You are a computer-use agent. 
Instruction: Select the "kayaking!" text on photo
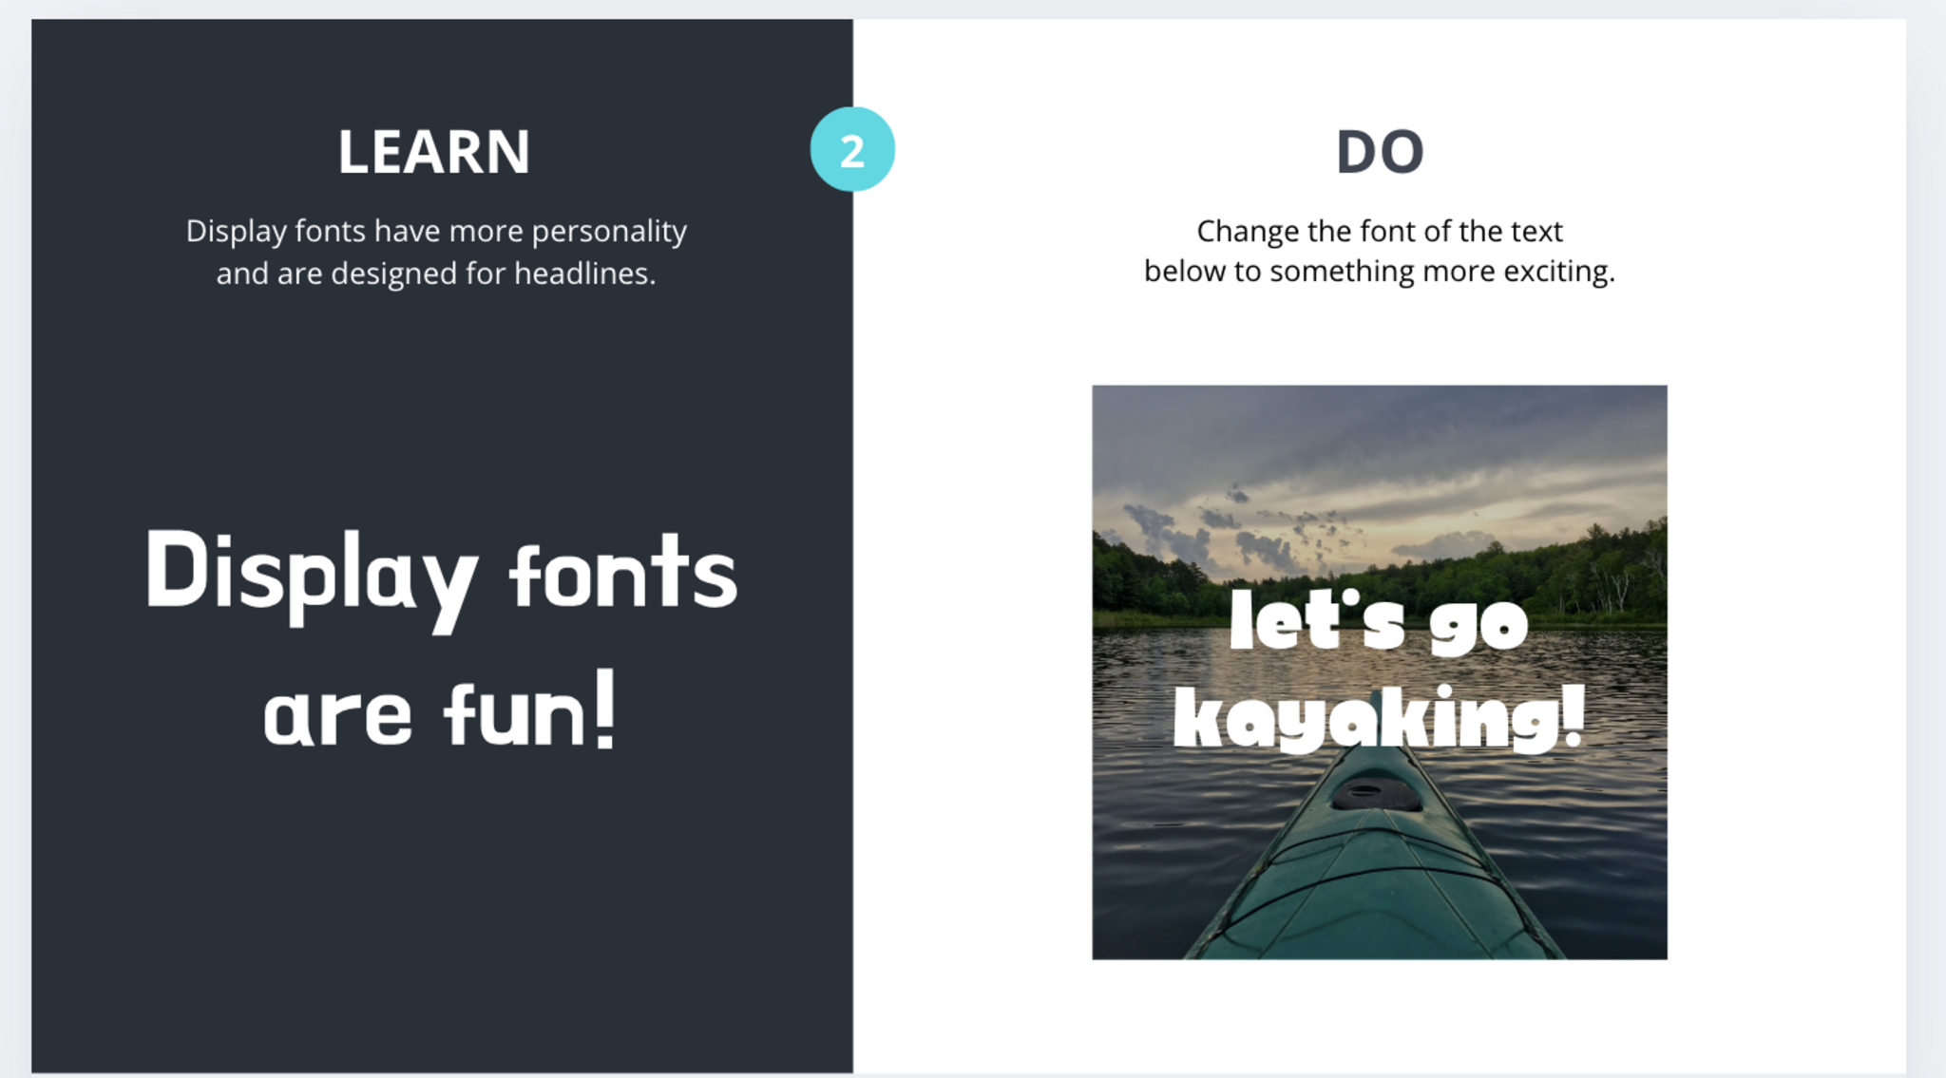click(1379, 720)
